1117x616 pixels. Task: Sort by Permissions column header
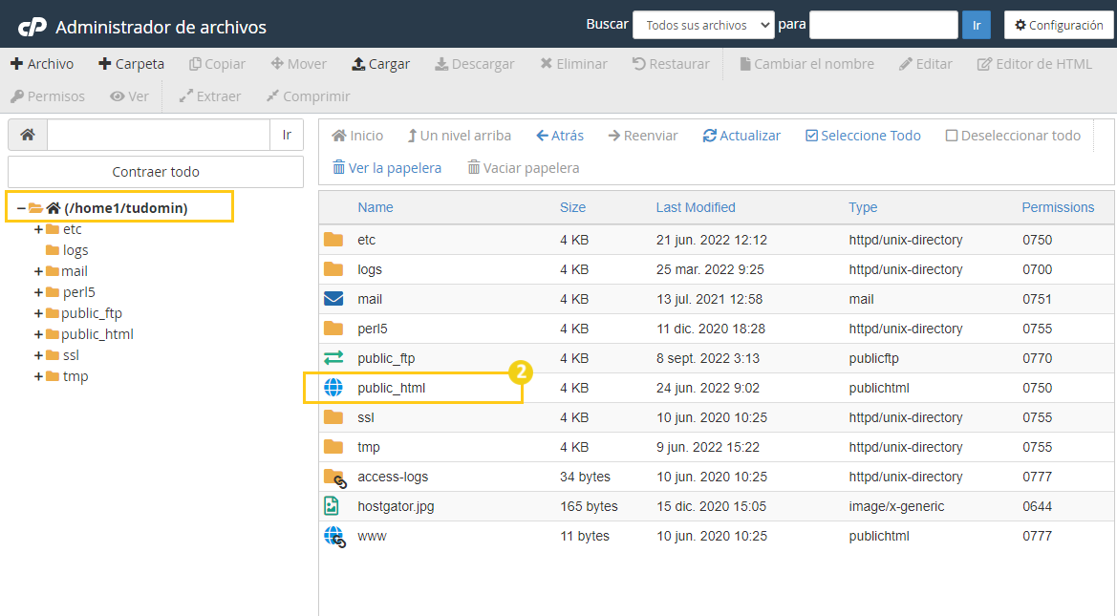pos(1058,207)
